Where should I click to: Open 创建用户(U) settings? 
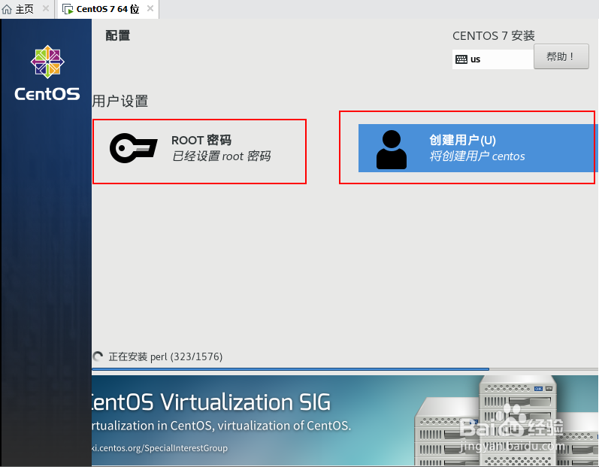click(476, 148)
